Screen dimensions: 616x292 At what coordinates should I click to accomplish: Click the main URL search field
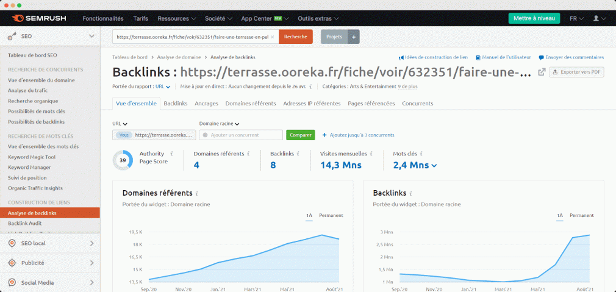(x=196, y=37)
